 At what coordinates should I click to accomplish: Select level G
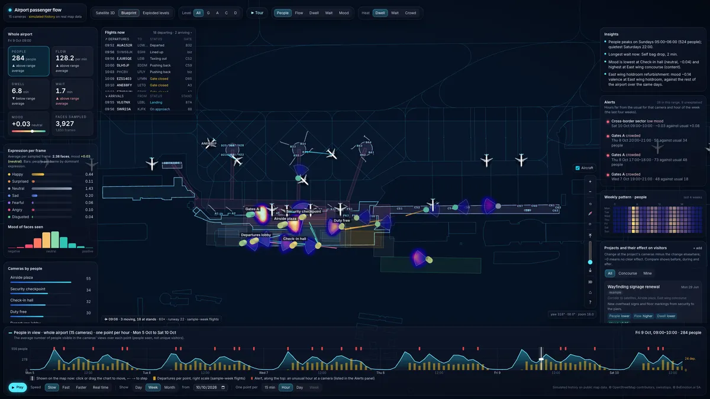click(x=208, y=12)
